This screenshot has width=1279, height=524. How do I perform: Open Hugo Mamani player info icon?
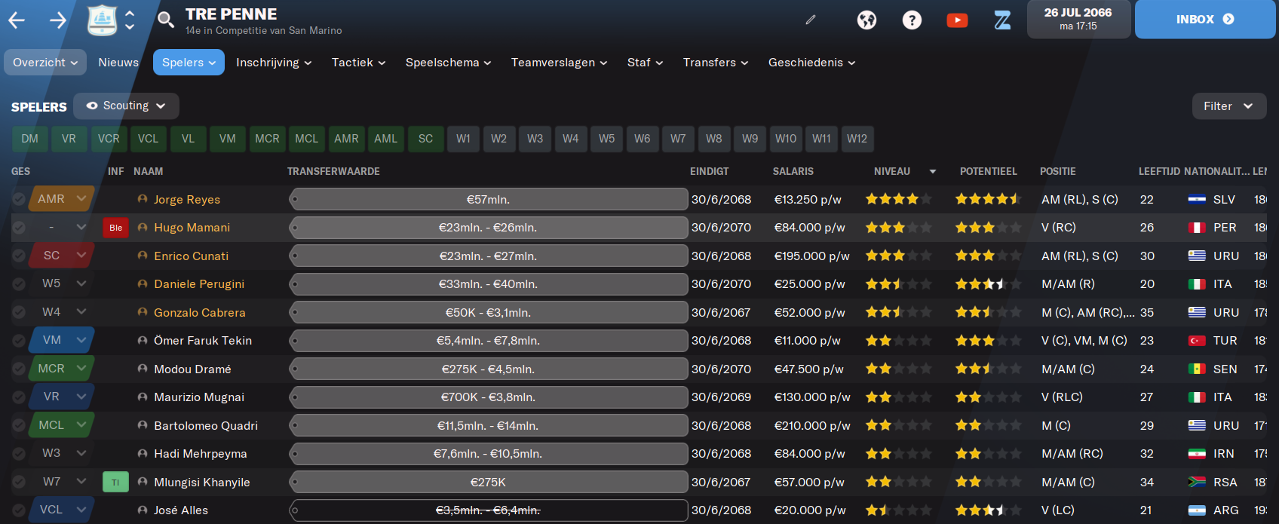pyautogui.click(x=143, y=227)
